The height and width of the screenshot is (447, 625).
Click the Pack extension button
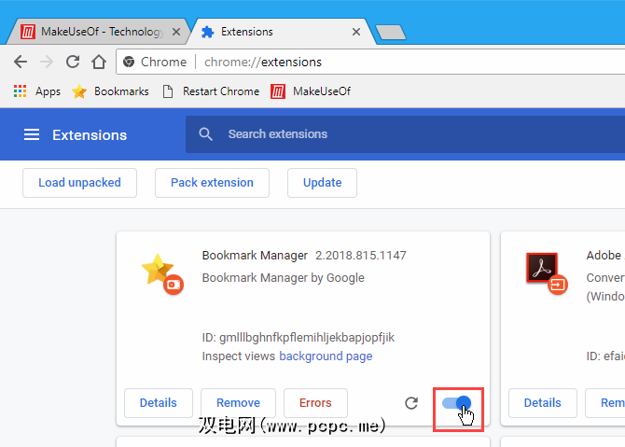[x=212, y=183]
